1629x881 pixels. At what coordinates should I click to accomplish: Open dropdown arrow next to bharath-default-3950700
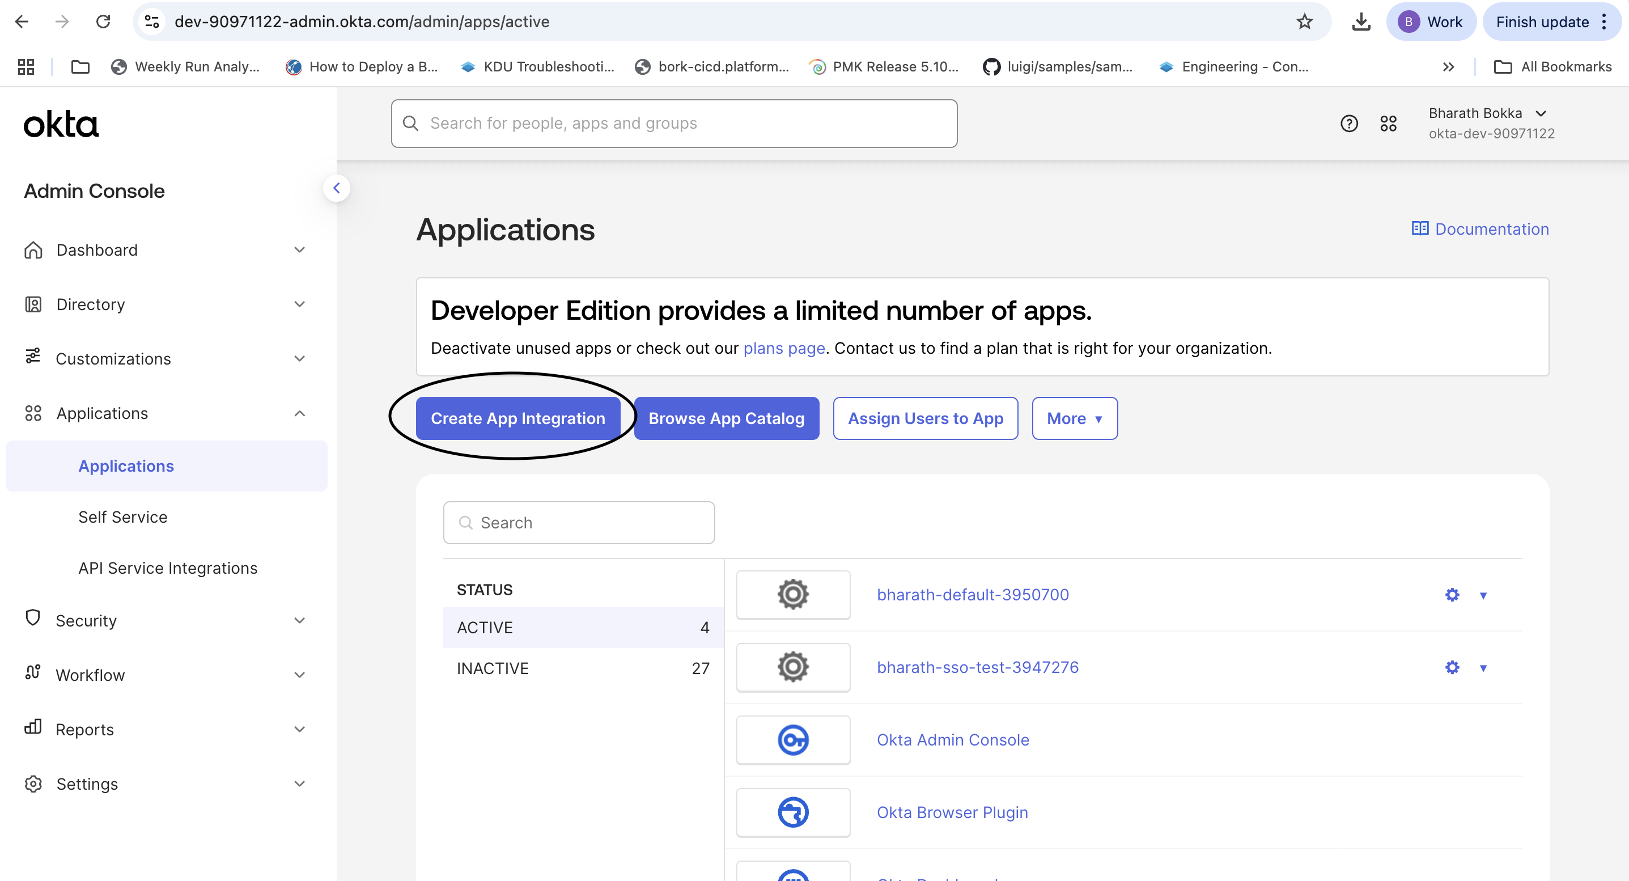click(x=1483, y=595)
